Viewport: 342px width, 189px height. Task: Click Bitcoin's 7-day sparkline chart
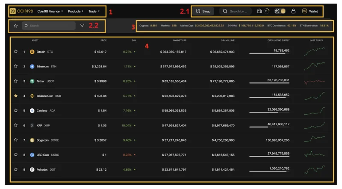[x=314, y=51]
